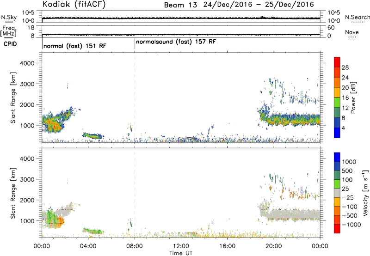Viewport: 370px width, 256px height.
Task: Pick the bright blue top segment of the velocity colorbar
Action: click(x=337, y=157)
